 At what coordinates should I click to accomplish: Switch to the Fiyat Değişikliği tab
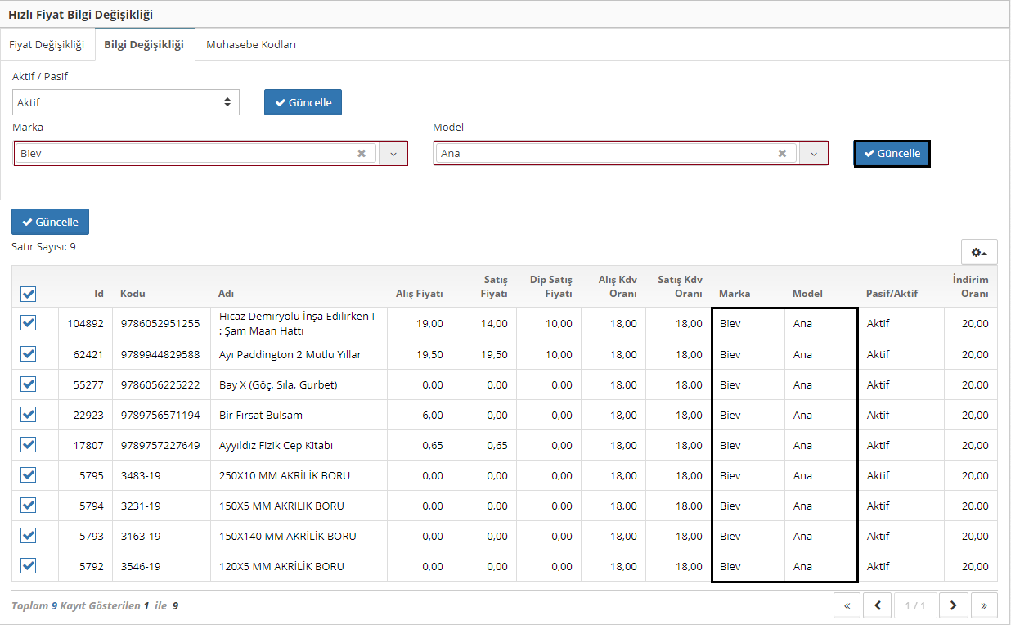[47, 45]
